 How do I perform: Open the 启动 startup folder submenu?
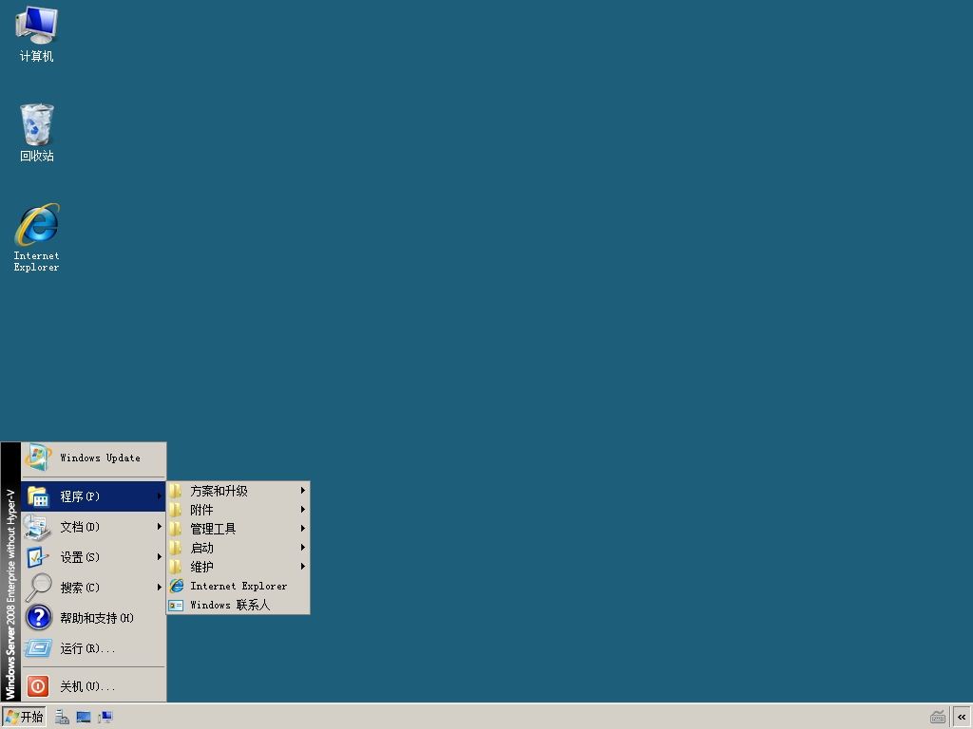[x=238, y=548]
